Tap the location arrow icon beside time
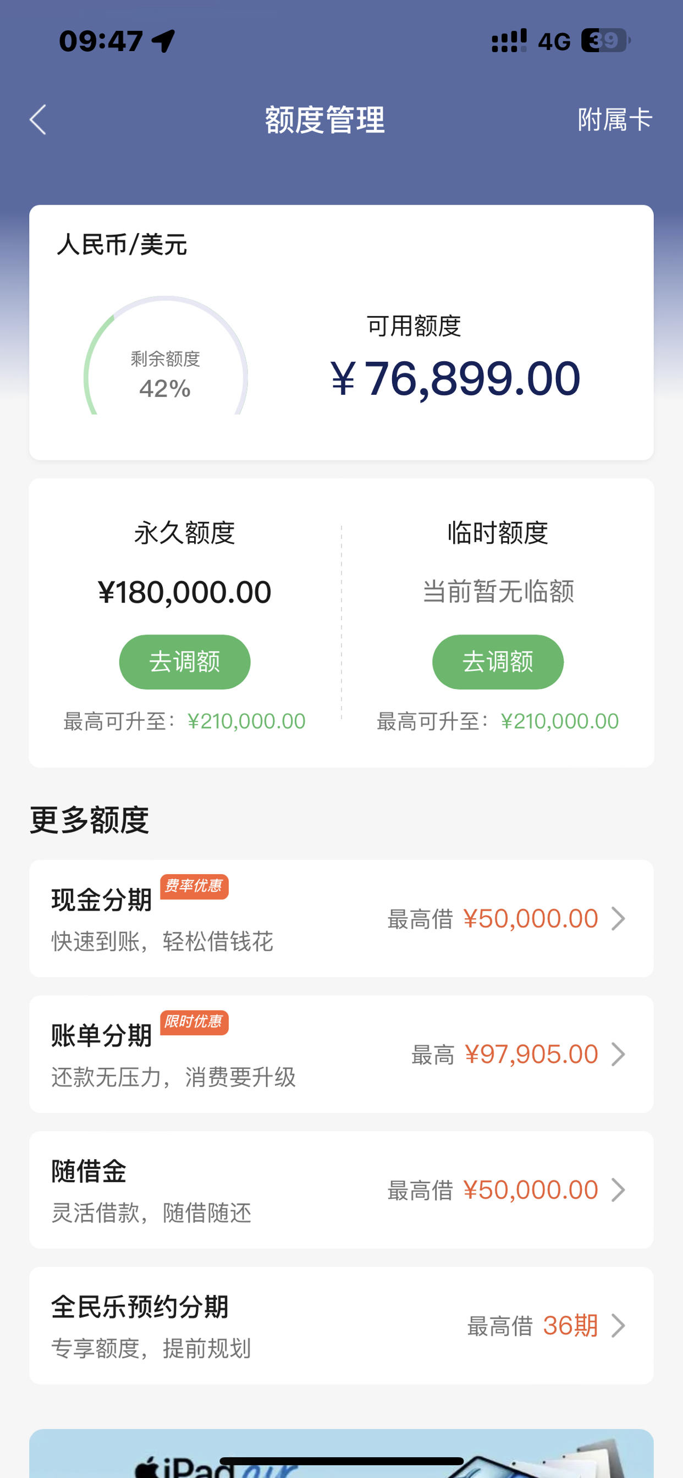This screenshot has height=1478, width=683. 163,41
